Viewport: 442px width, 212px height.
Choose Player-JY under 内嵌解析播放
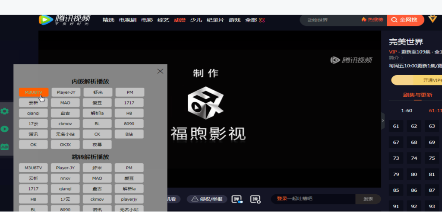(x=66, y=92)
